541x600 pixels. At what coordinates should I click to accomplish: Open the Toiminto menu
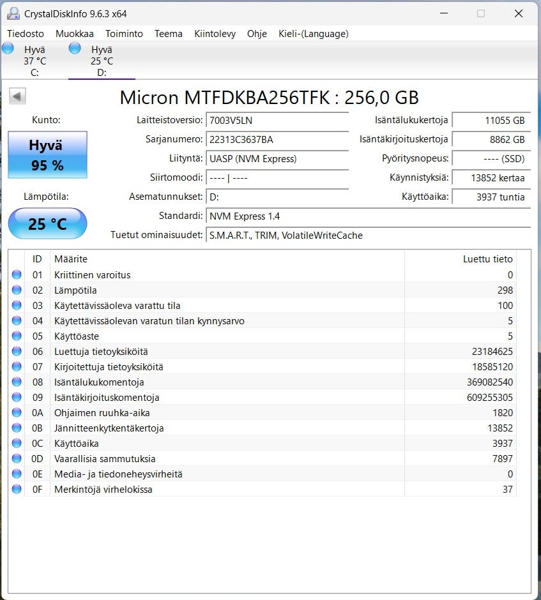pos(124,34)
